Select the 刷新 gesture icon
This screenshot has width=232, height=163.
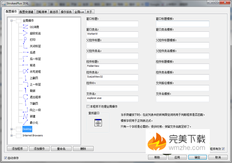tap(25, 91)
